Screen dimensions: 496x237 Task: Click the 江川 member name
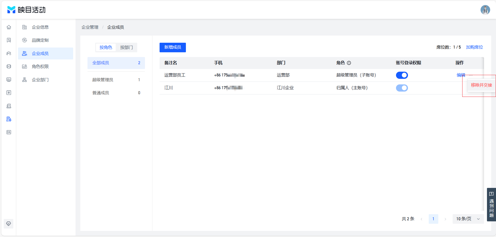169,88
